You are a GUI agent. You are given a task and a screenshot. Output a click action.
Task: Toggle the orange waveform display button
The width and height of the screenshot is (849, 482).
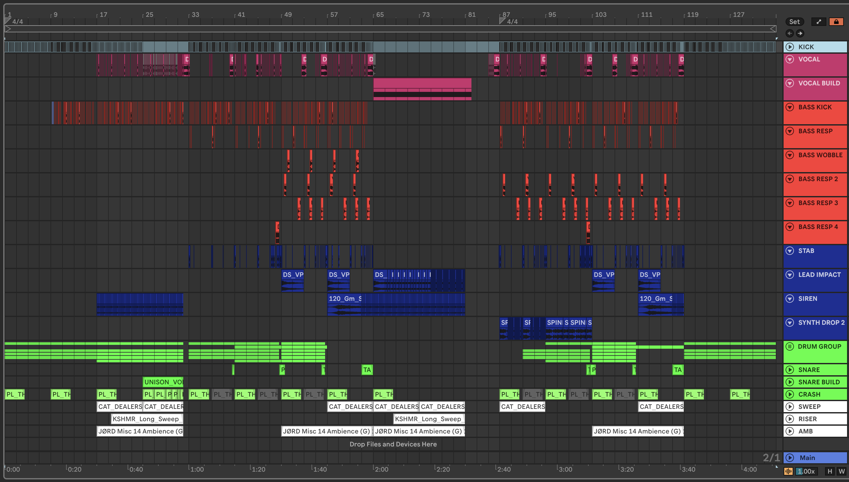click(x=788, y=471)
